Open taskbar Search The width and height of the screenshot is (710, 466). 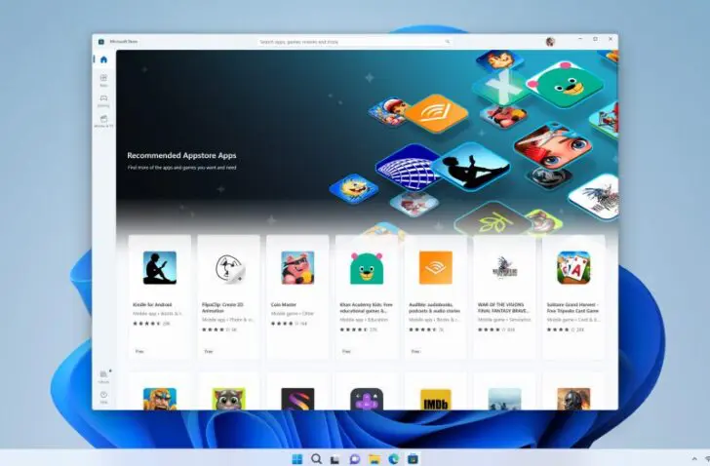coord(317,458)
